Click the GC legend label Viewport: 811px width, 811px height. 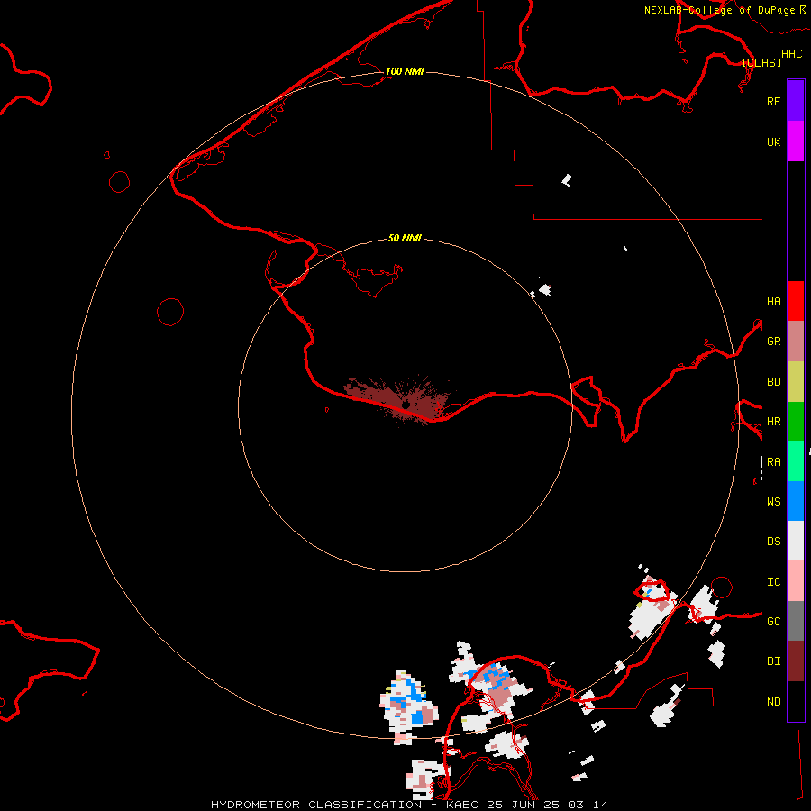(773, 621)
